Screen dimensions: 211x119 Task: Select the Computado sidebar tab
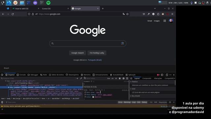pos(147,78)
